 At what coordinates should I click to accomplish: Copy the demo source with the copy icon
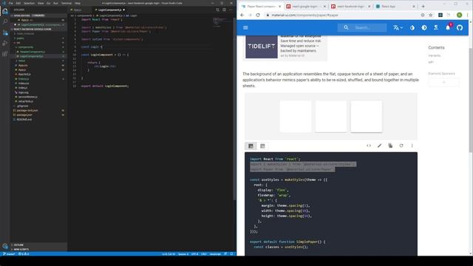click(390, 146)
